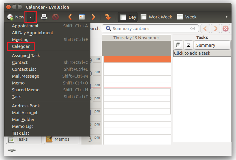Click the task completed checkbox column header

pos(189,45)
